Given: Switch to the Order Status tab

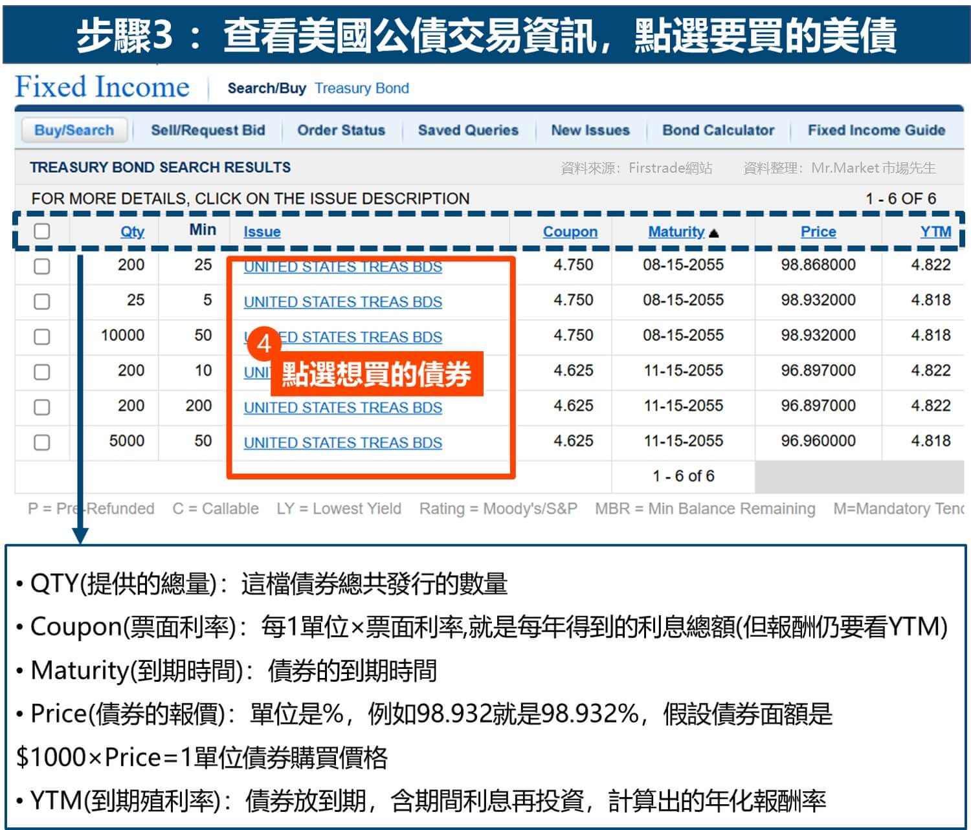Looking at the screenshot, I should [x=341, y=130].
